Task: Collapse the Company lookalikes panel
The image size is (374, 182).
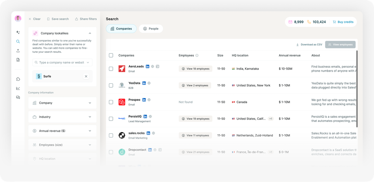Action: point(90,33)
